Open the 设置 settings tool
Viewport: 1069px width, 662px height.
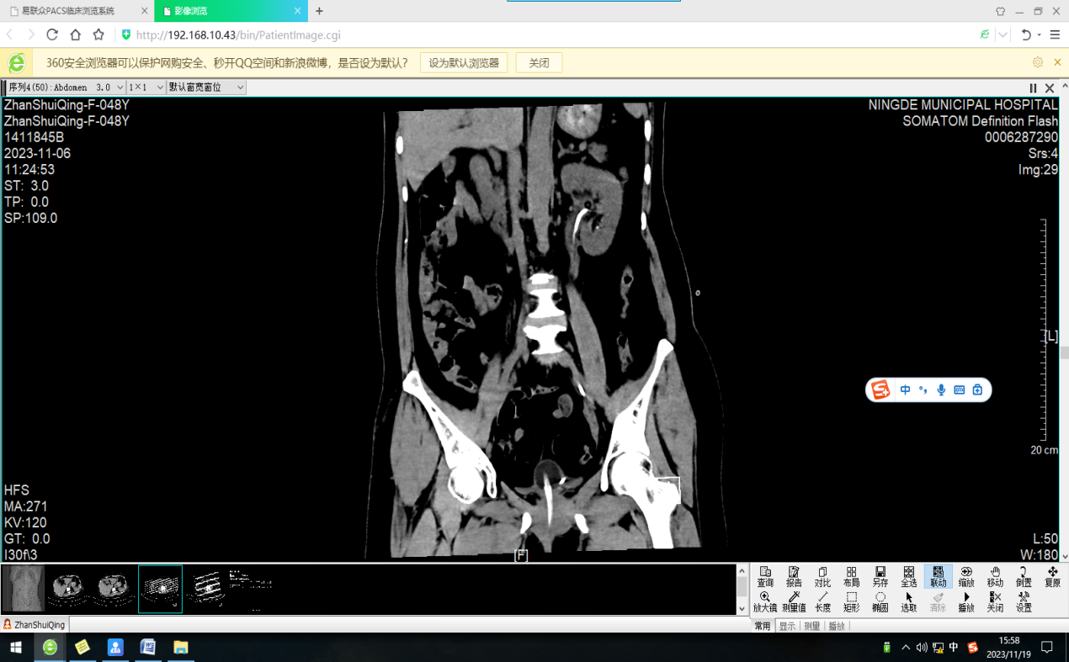[1024, 602]
